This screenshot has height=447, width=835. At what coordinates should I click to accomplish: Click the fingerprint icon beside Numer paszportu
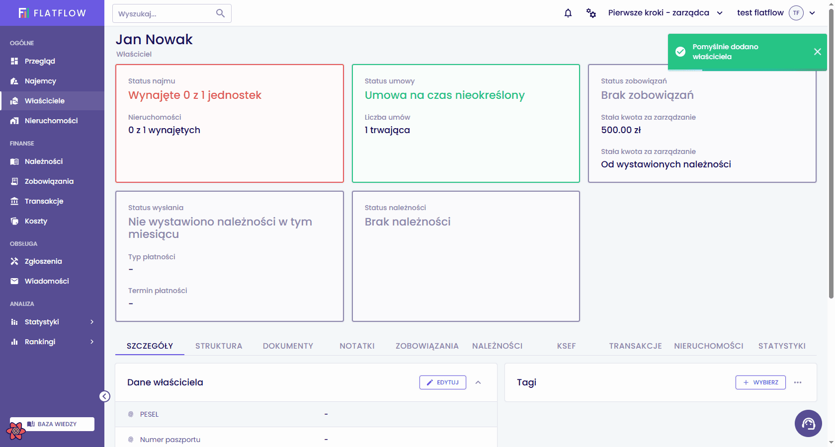coord(131,440)
